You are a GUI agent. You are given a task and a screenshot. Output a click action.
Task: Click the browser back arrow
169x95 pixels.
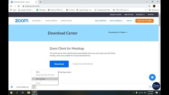pos(11,6)
